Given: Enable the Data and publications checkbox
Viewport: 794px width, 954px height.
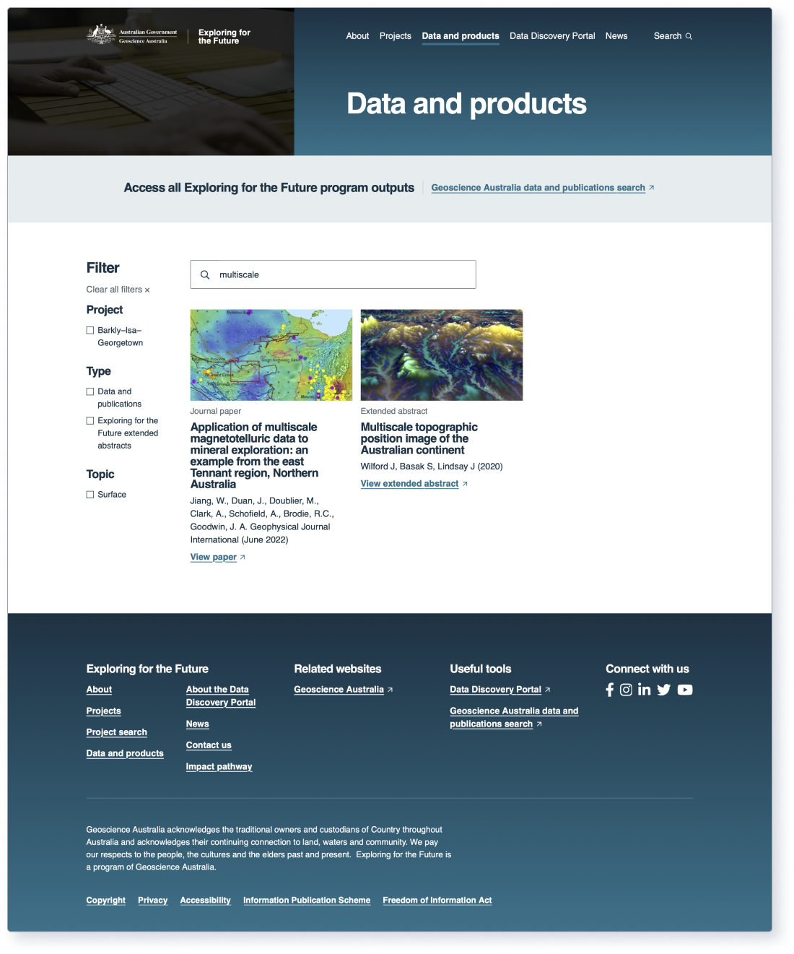Looking at the screenshot, I should coord(90,391).
